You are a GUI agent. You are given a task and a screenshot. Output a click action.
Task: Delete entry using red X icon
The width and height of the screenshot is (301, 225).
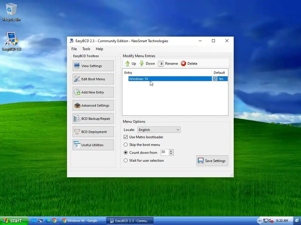189,64
